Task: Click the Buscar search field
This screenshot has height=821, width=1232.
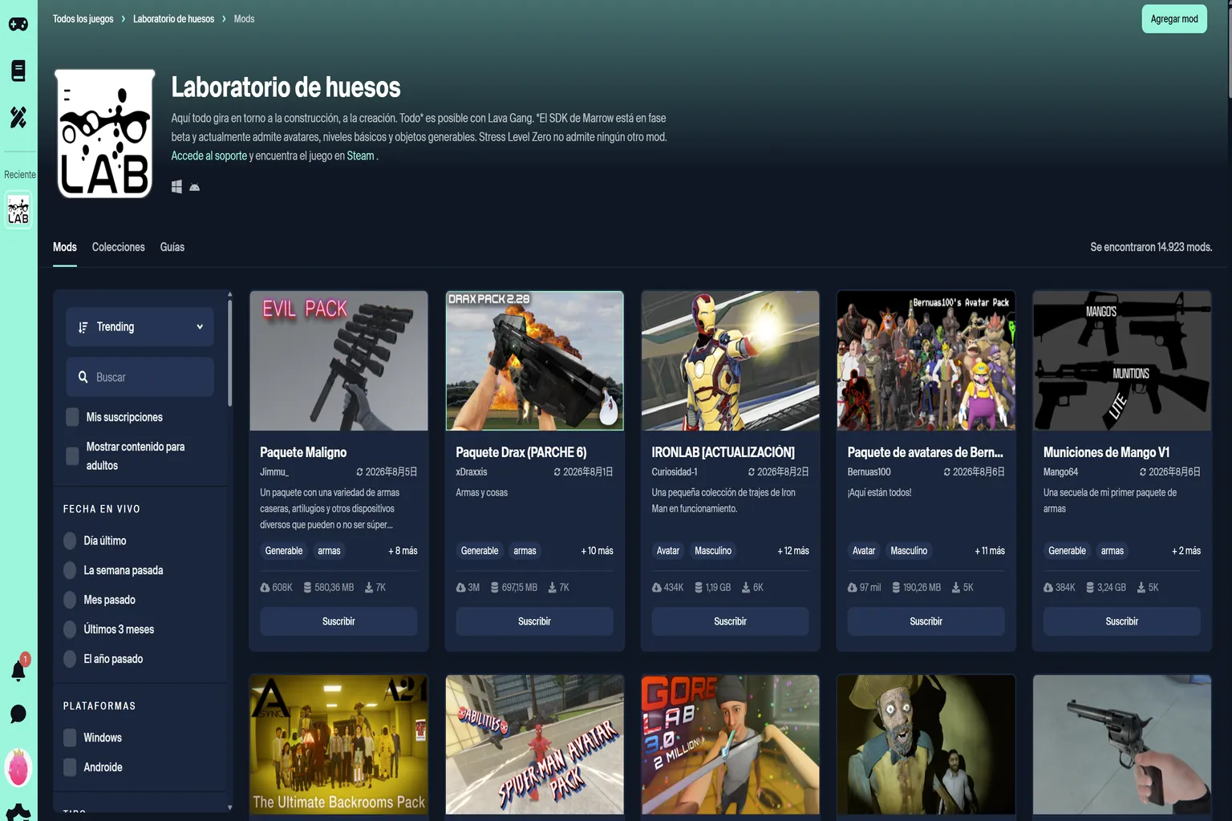Action: tap(140, 377)
